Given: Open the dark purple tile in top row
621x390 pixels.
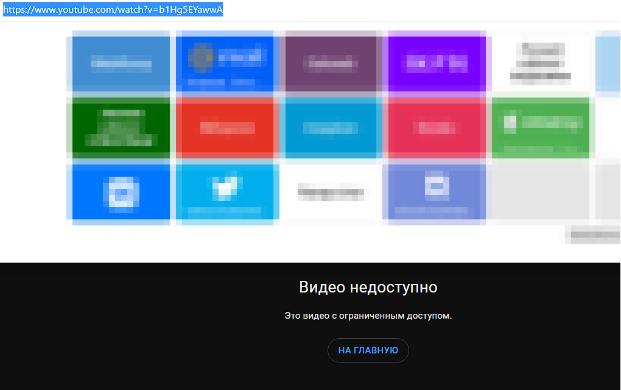Looking at the screenshot, I should [x=332, y=63].
